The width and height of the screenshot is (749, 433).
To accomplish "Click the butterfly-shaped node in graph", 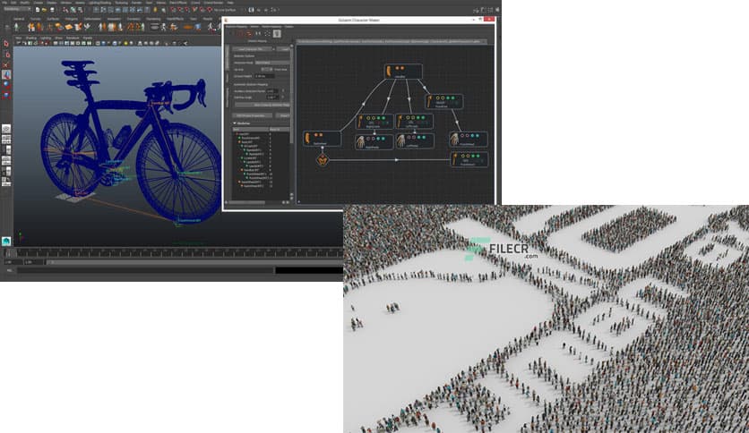I will point(323,160).
